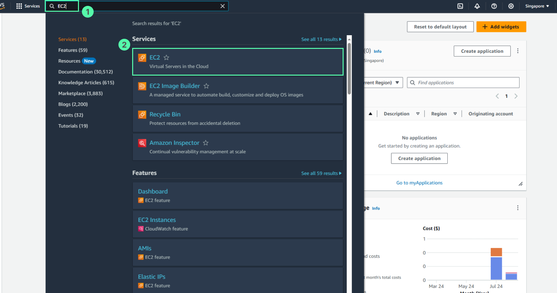Viewport: 557px width, 293px height.
Task: Open the Info link in cost widget
Action: click(x=376, y=209)
